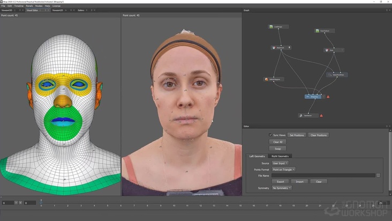Select the Basemesh node in the graph
Screen dimensions: 392x221
(x=280, y=48)
